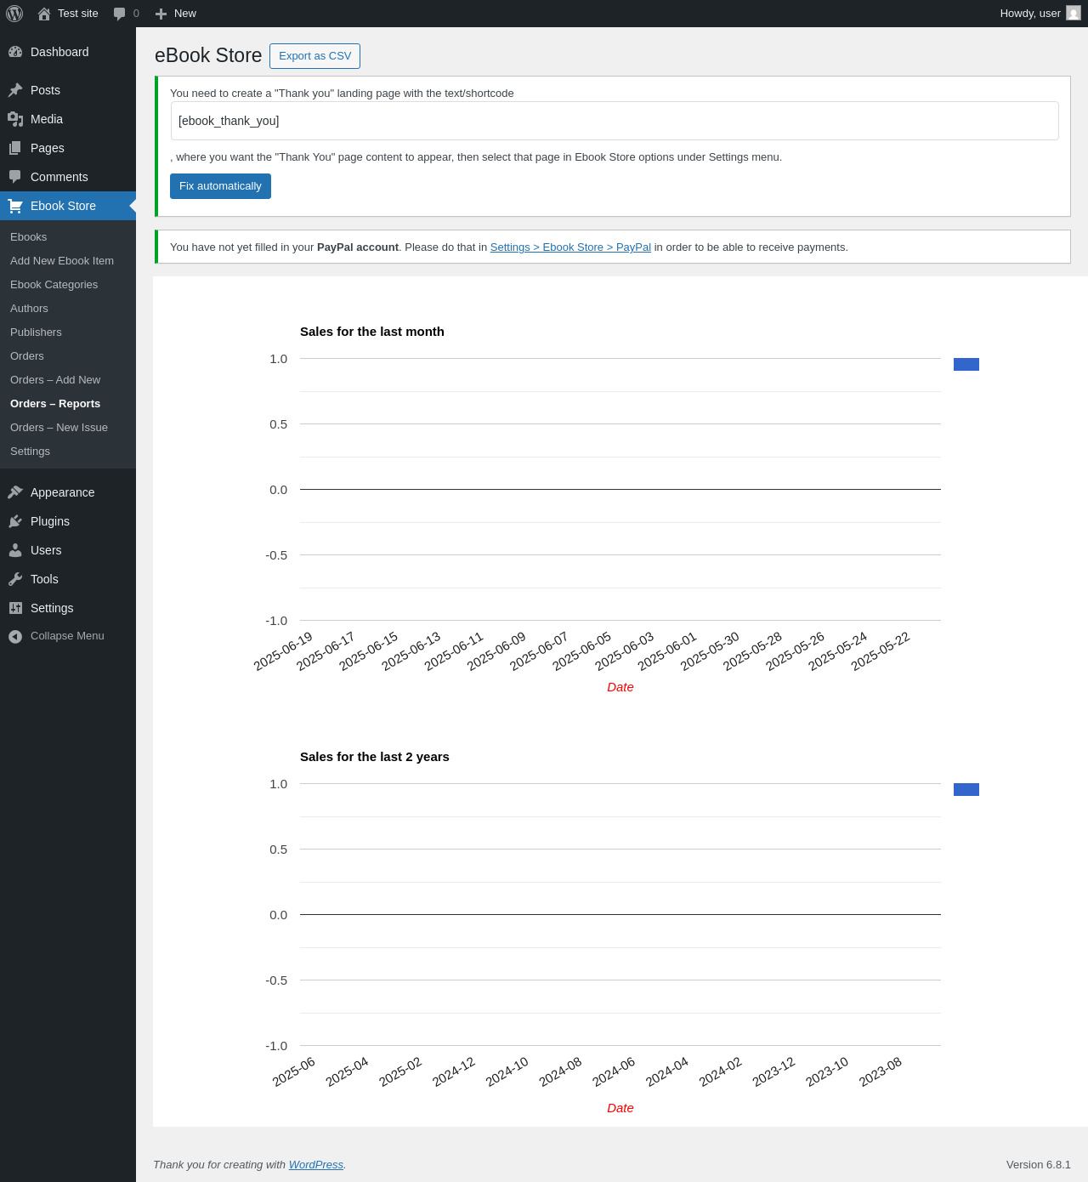Click the [ebook_thank_you] shortcode text field
This screenshot has height=1182, width=1088.
615,121
